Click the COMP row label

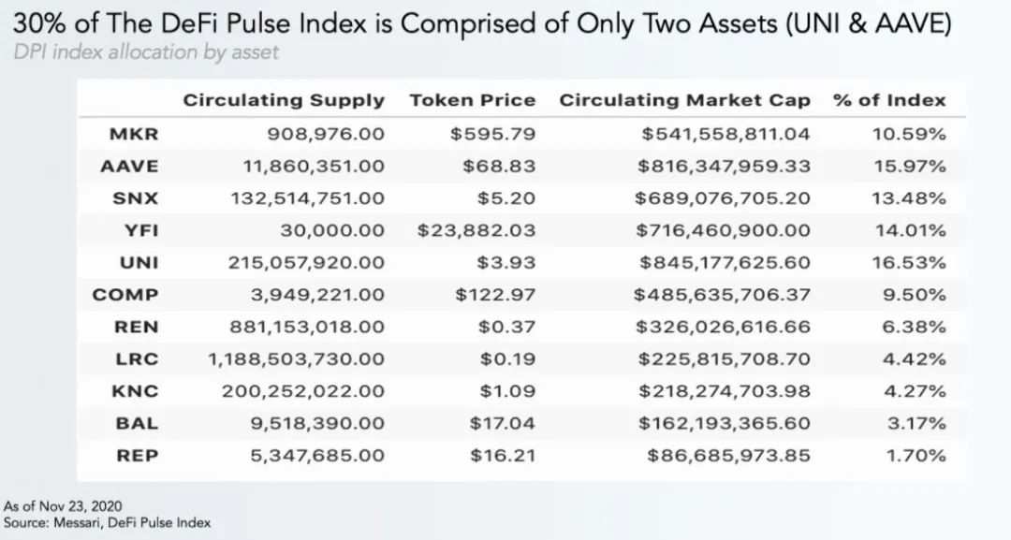pos(125,295)
